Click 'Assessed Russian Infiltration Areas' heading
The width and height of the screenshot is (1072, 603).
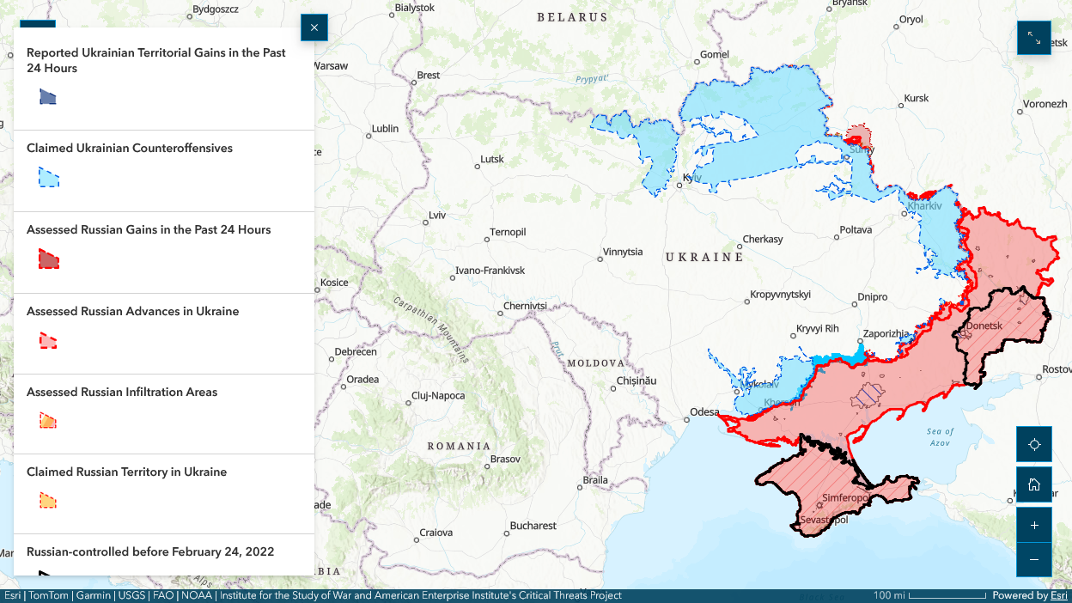pos(122,392)
